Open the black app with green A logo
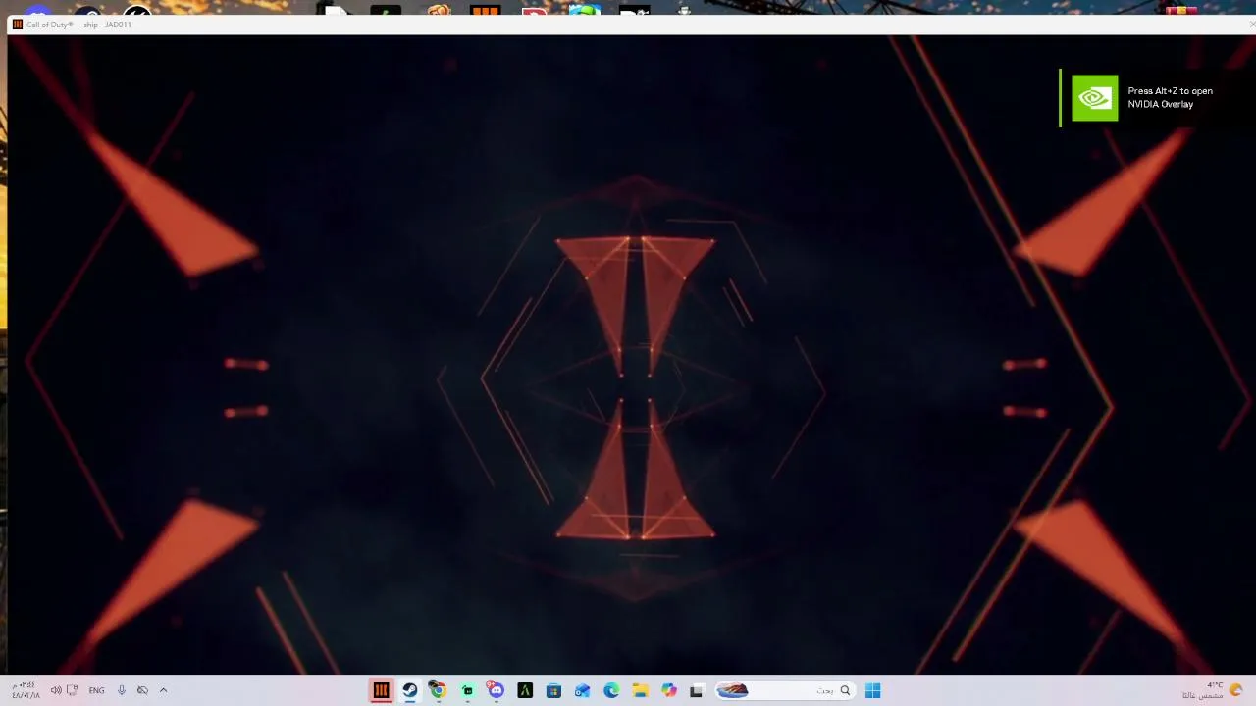This screenshot has height=706, width=1256. (x=525, y=690)
